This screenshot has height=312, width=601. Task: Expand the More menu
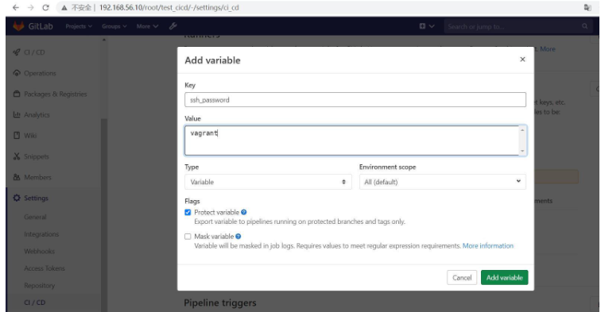pos(147,26)
